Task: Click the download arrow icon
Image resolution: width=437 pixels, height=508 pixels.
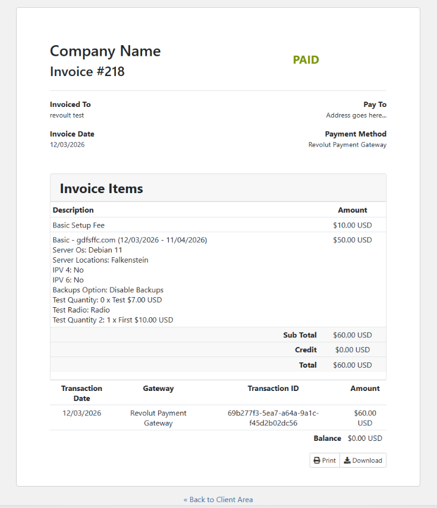Action: coord(347,460)
